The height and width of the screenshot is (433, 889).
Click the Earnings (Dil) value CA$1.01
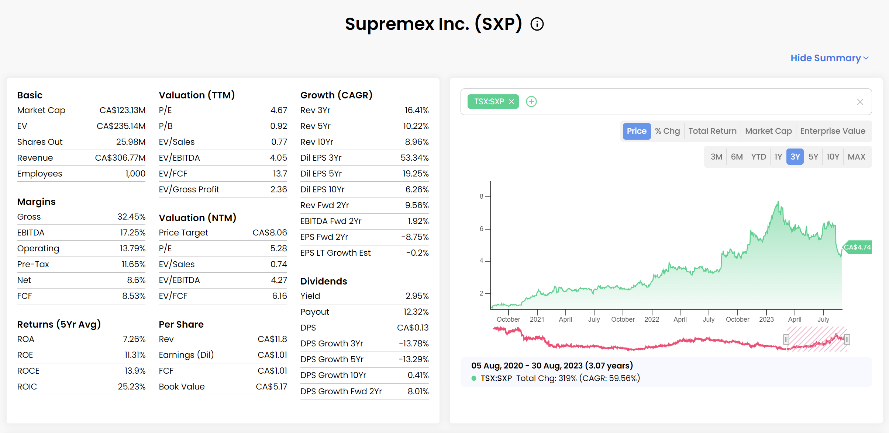(x=272, y=355)
